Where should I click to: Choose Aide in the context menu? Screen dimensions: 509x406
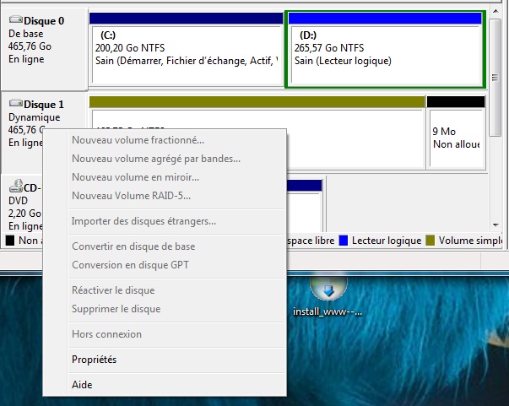[x=83, y=385]
